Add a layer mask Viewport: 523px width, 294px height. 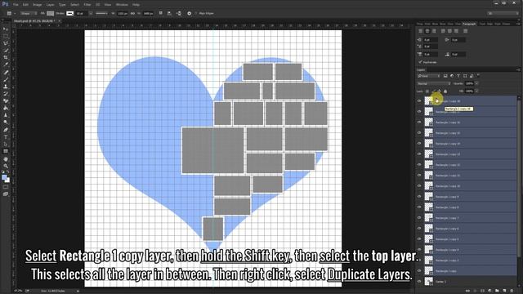(482, 291)
